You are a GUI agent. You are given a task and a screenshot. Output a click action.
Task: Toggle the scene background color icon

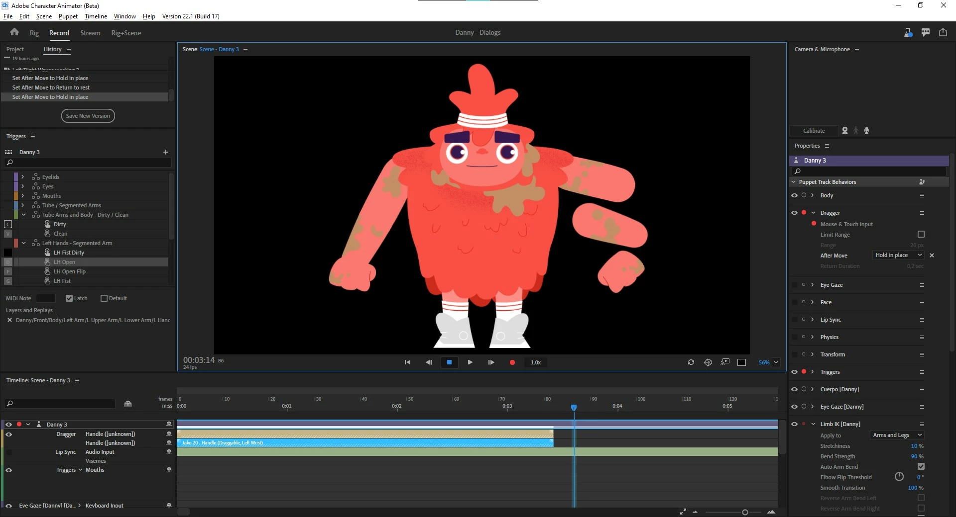coord(741,362)
